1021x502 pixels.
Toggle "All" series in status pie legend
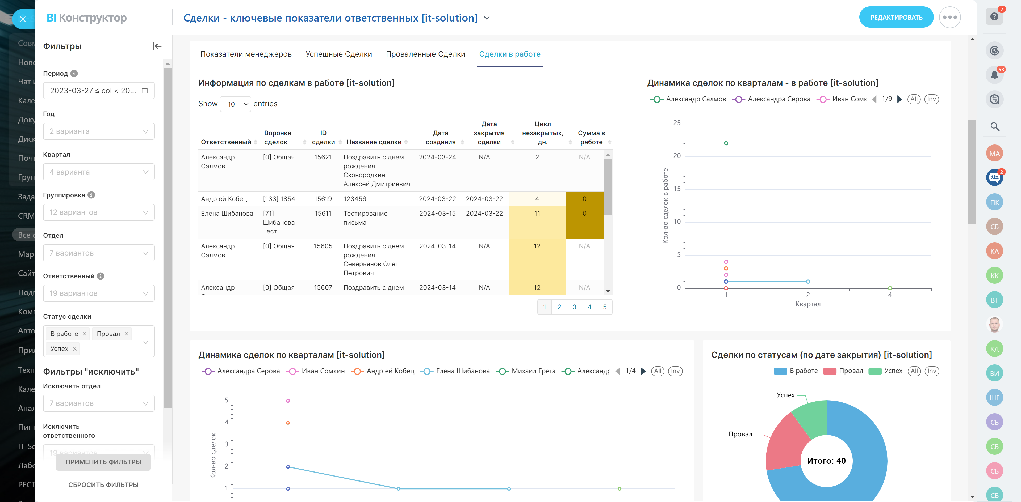tap(914, 371)
